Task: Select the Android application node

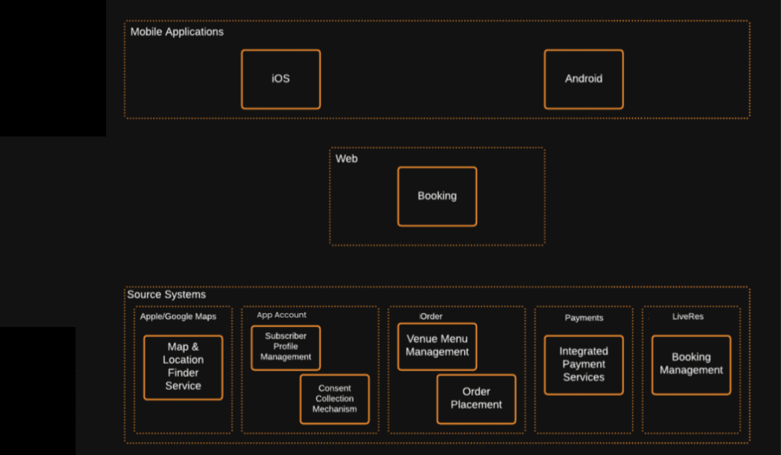Action: point(583,78)
